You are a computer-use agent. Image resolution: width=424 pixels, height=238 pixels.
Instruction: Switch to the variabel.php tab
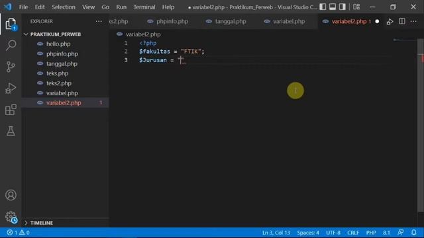coord(284,21)
